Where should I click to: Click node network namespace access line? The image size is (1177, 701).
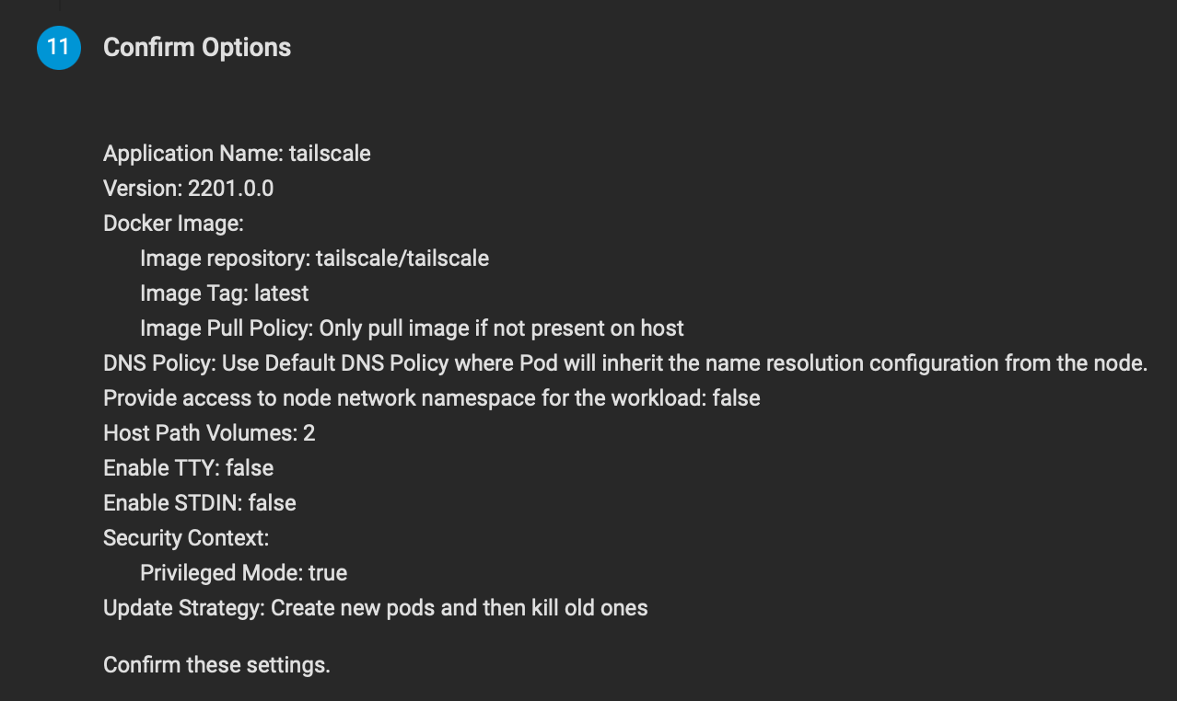click(432, 398)
